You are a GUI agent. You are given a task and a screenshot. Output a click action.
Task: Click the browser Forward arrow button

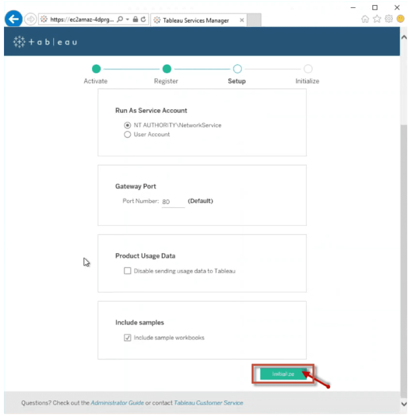click(30, 19)
